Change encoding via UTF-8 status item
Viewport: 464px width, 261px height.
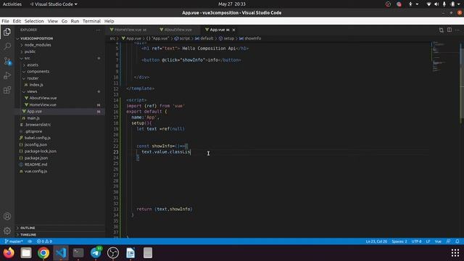416,241
